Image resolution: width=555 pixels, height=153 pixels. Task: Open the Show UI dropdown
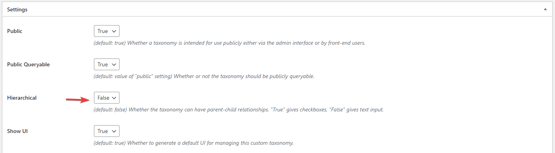107,131
